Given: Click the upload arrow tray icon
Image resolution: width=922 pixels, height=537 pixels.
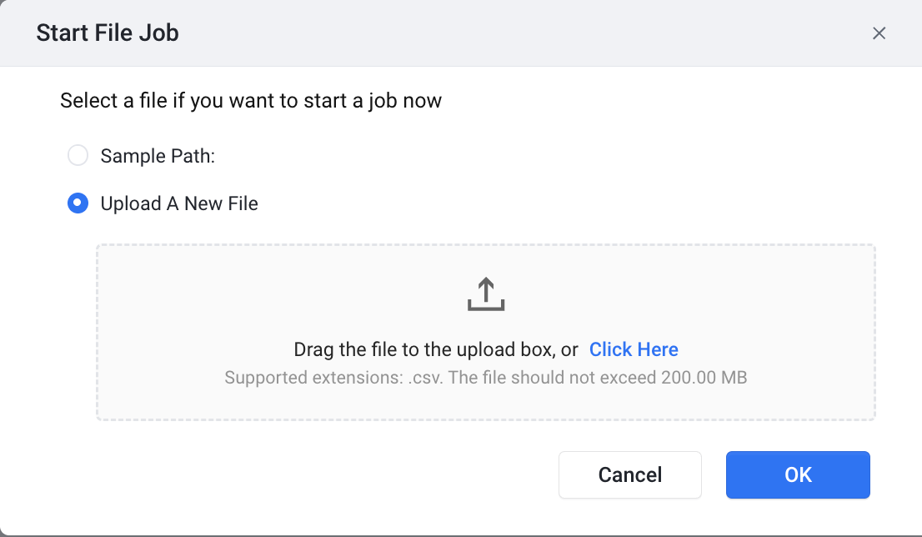Looking at the screenshot, I should 486,294.
